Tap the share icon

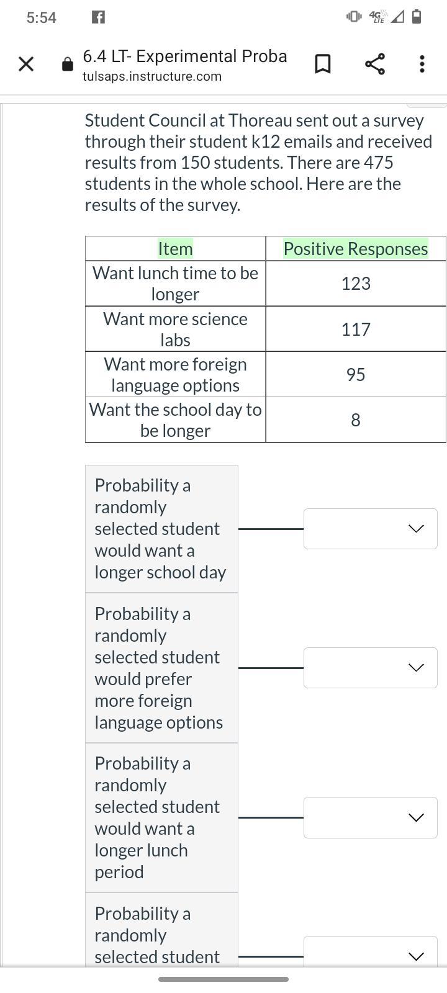(x=374, y=64)
